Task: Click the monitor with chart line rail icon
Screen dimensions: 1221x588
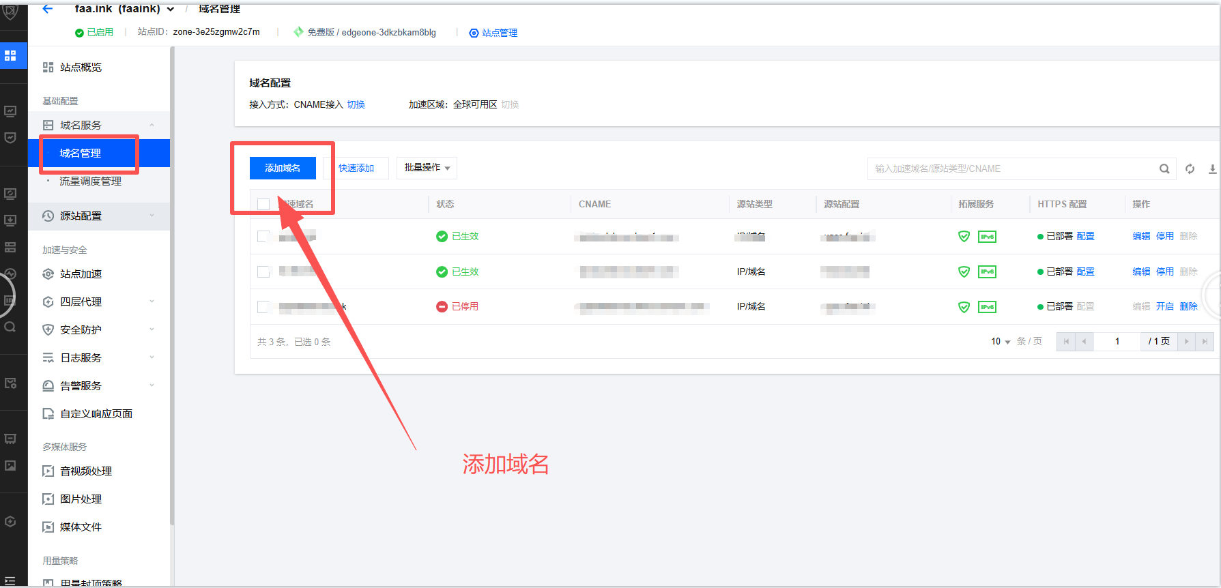Action: tap(10, 111)
